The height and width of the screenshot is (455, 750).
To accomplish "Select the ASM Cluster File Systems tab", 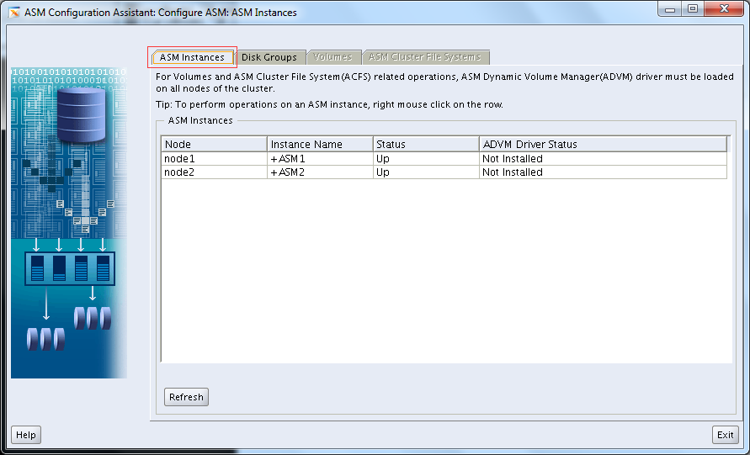I will 425,57.
